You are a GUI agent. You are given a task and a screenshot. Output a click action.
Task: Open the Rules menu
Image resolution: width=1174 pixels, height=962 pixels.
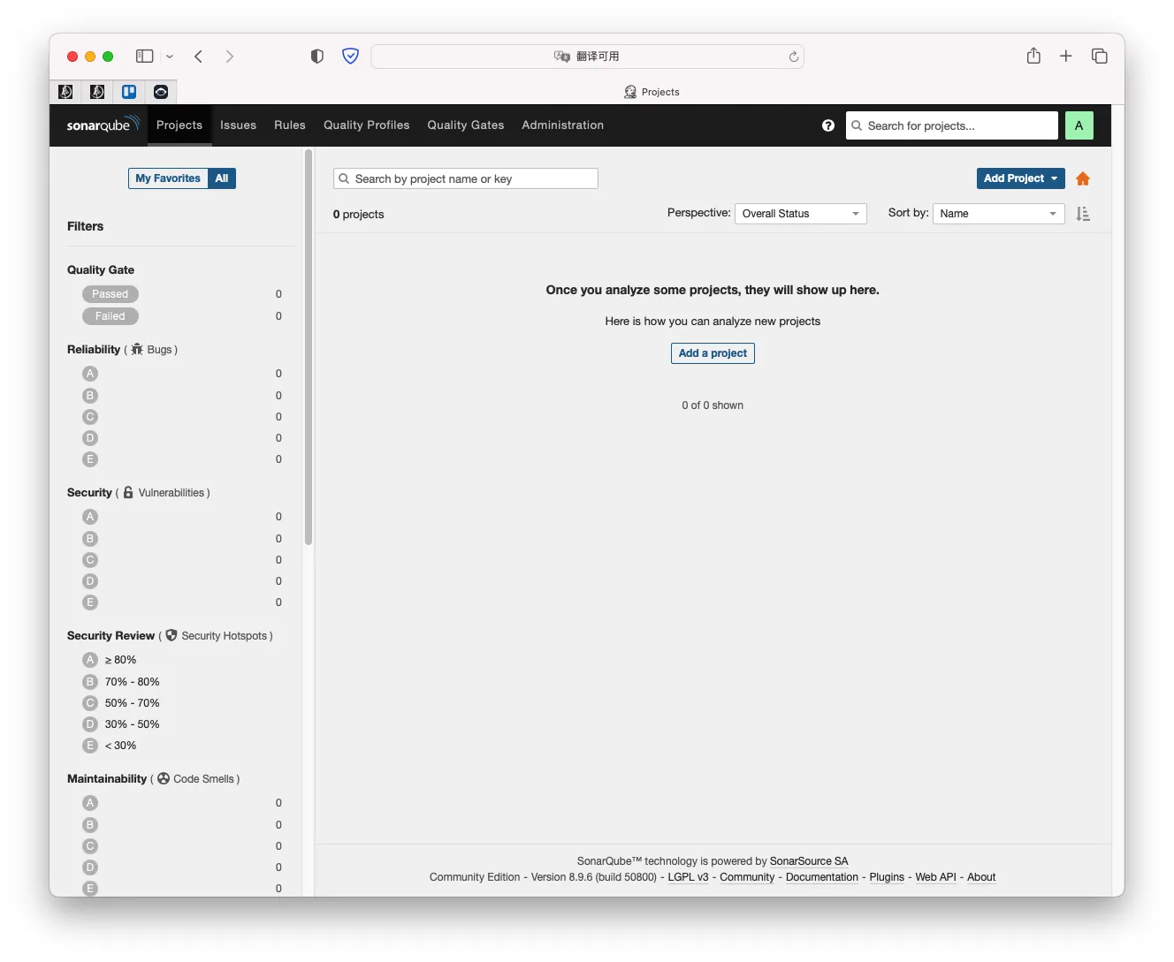[290, 125]
